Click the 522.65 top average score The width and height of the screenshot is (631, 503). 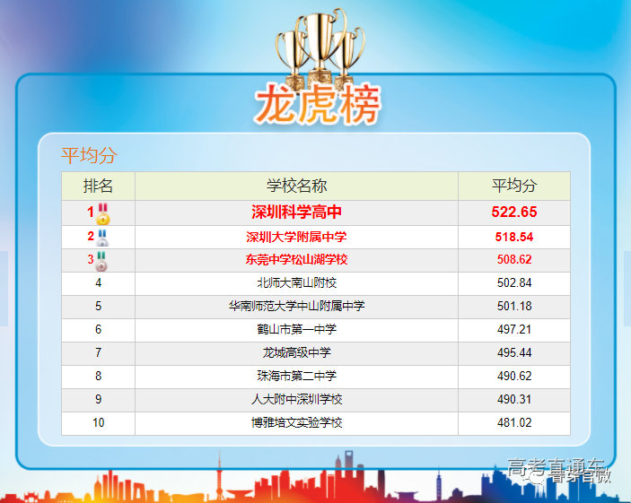513,212
